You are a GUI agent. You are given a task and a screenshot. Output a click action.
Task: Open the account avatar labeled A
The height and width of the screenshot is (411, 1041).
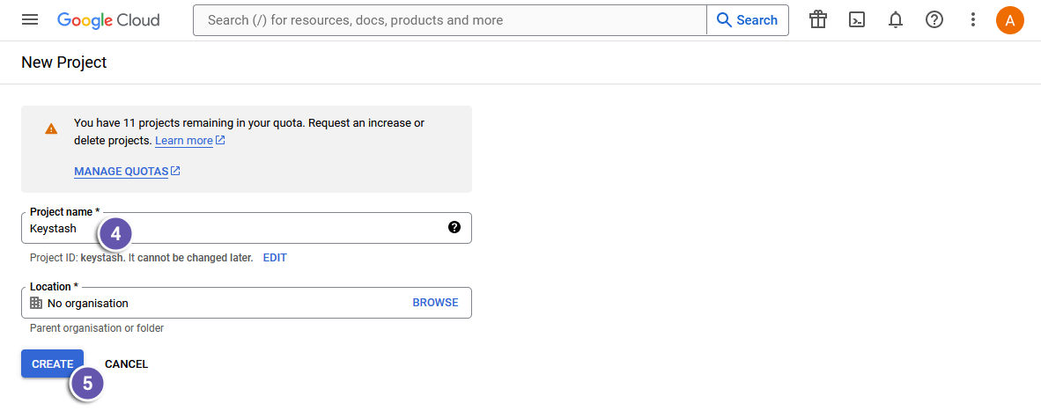click(x=1010, y=19)
